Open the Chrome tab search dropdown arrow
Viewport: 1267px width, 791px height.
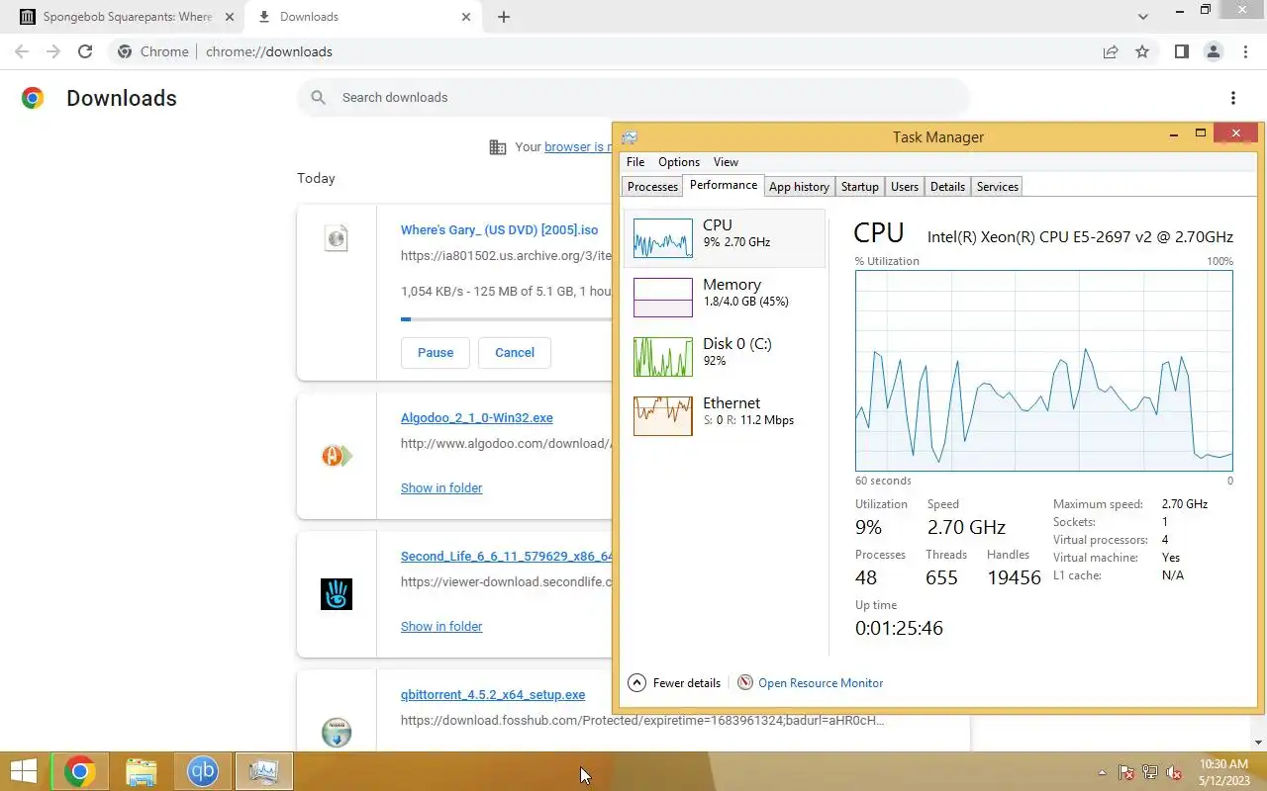1143,17
